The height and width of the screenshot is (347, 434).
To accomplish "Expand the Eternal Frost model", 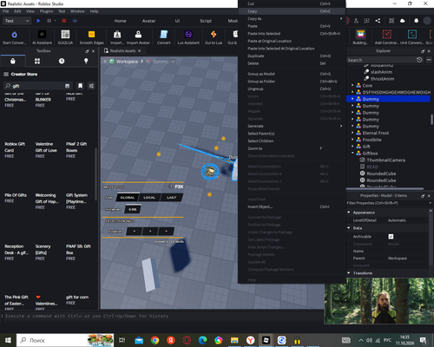I will 352,133.
